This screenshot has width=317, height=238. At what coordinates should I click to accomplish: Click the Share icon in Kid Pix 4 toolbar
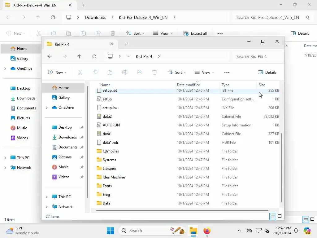pyautogui.click(x=140, y=73)
